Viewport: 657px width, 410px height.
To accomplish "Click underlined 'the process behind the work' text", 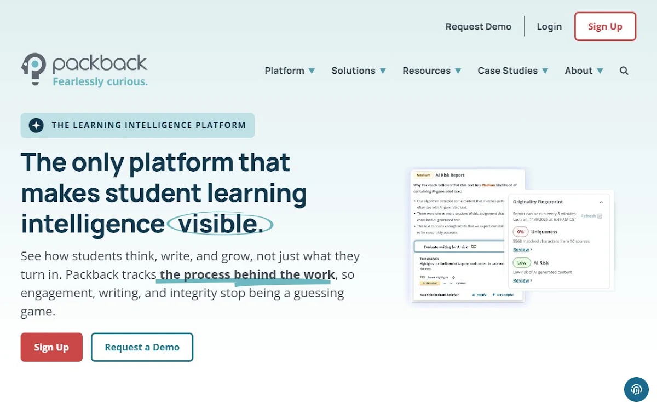I will pos(247,274).
